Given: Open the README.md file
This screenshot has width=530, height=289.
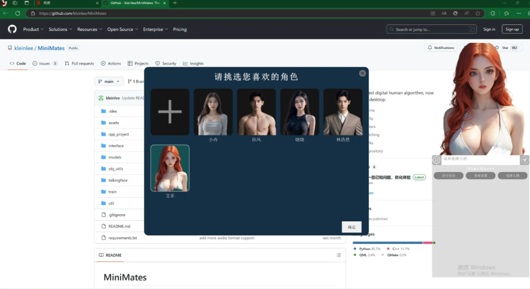Looking at the screenshot, I should coord(119,226).
